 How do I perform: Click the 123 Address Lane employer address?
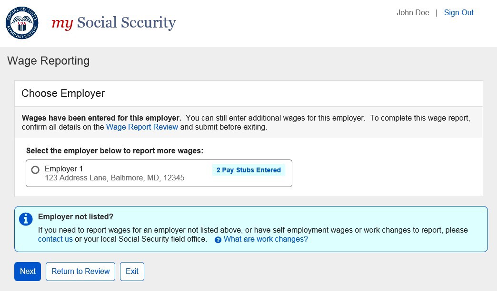pyautogui.click(x=114, y=178)
